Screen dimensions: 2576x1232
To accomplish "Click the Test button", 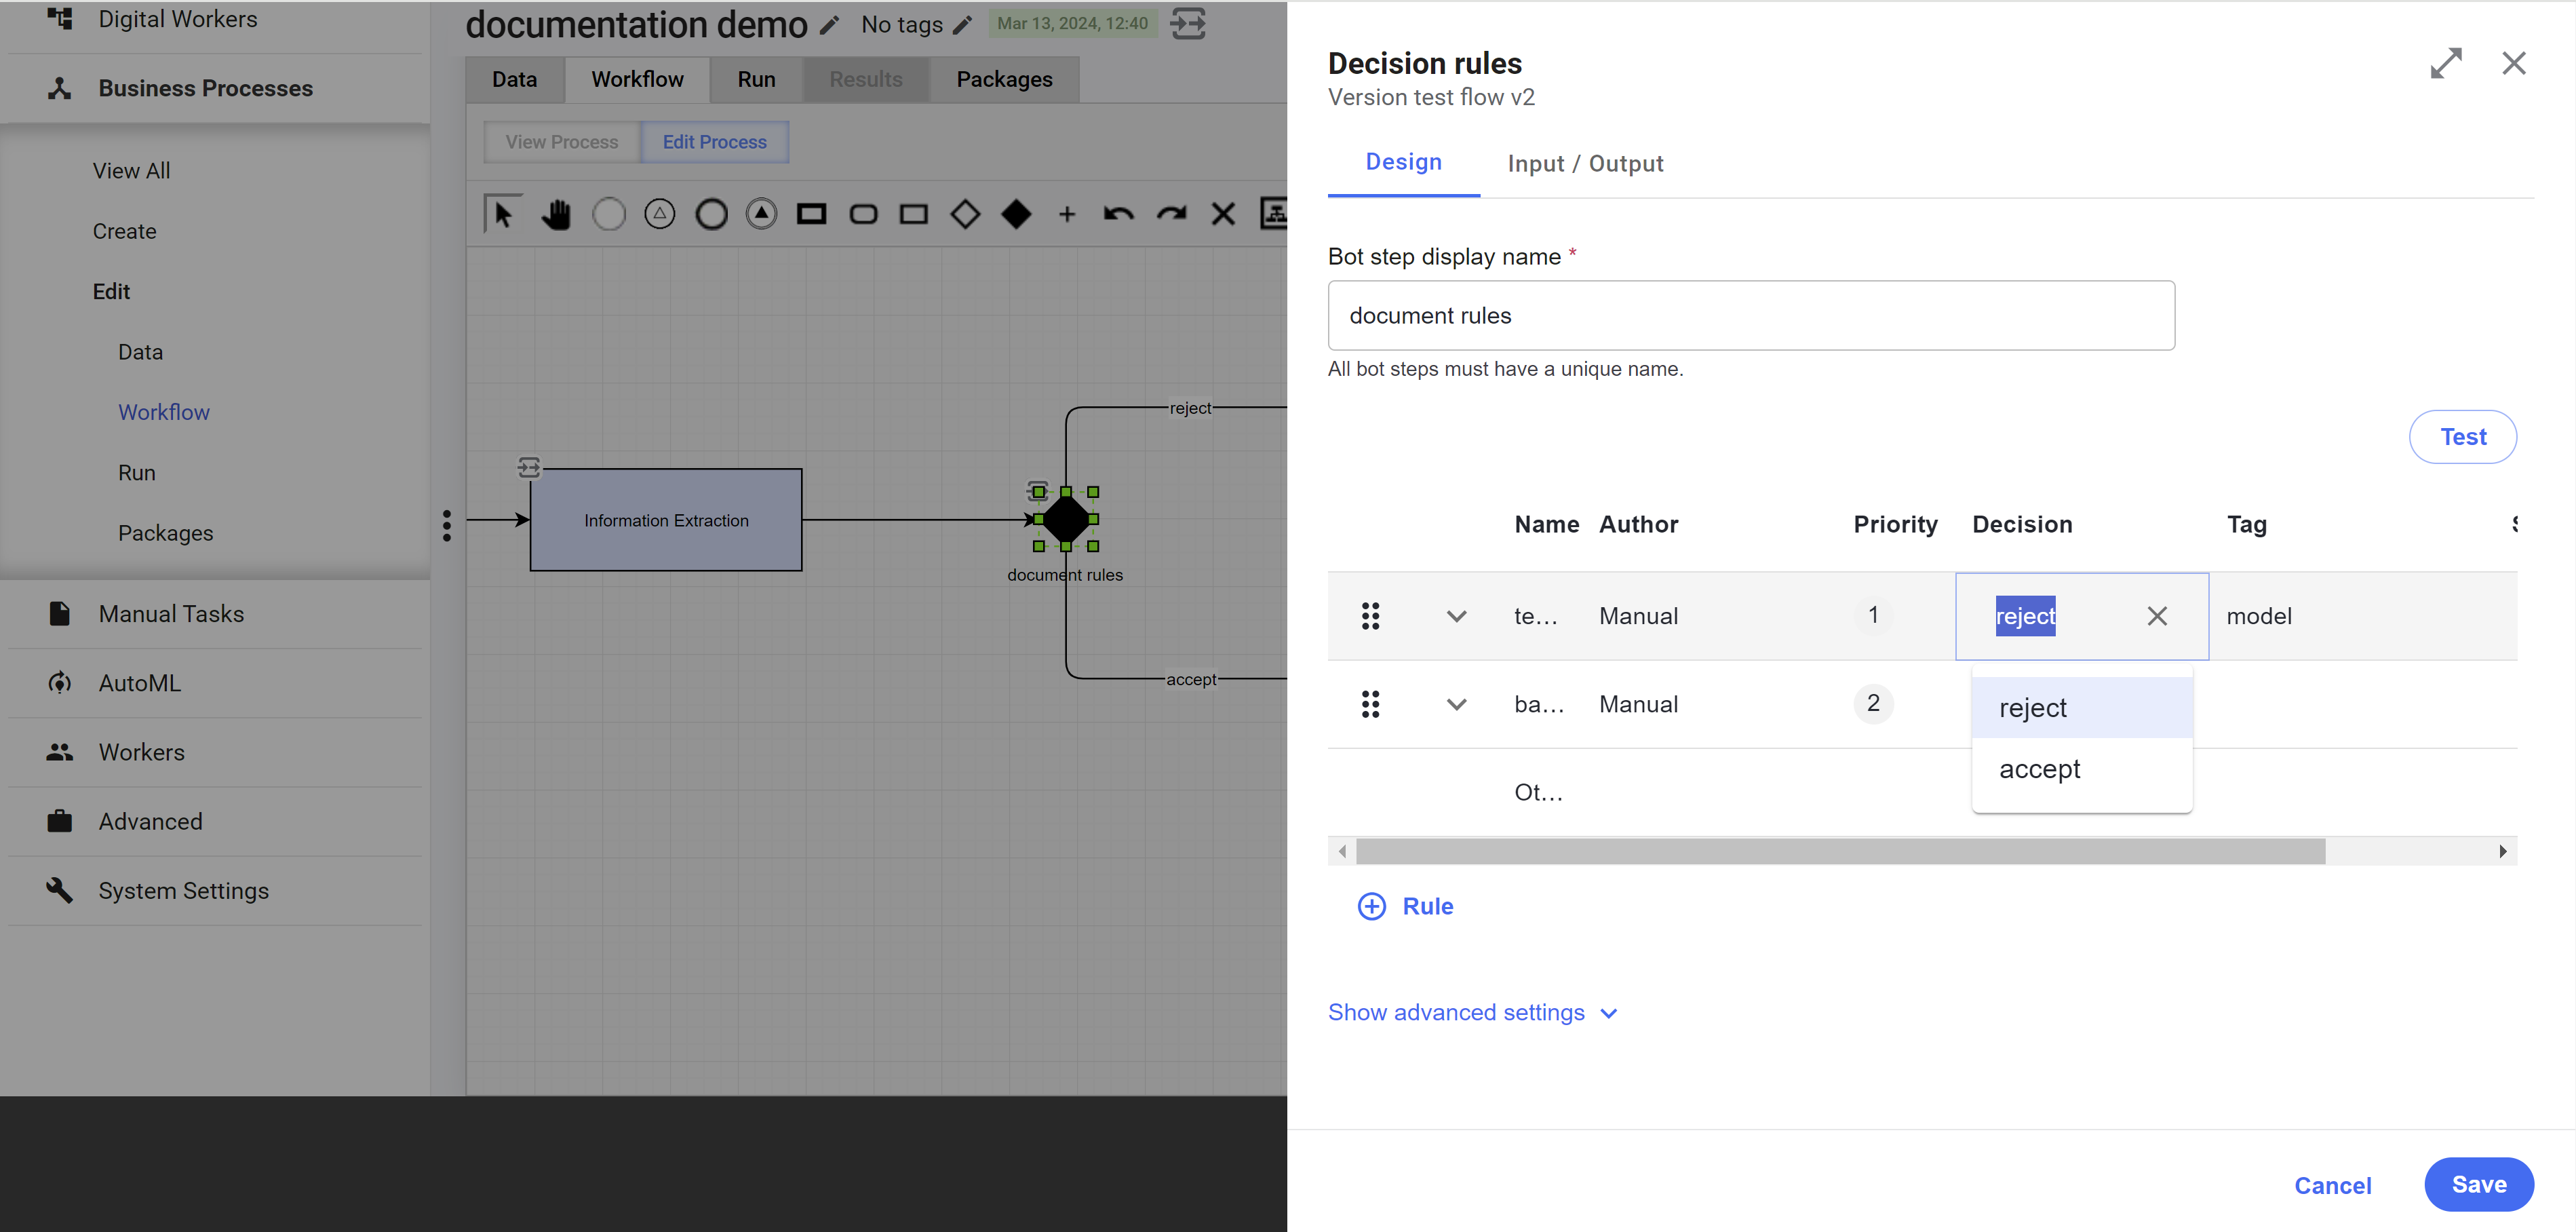I will [x=2462, y=437].
